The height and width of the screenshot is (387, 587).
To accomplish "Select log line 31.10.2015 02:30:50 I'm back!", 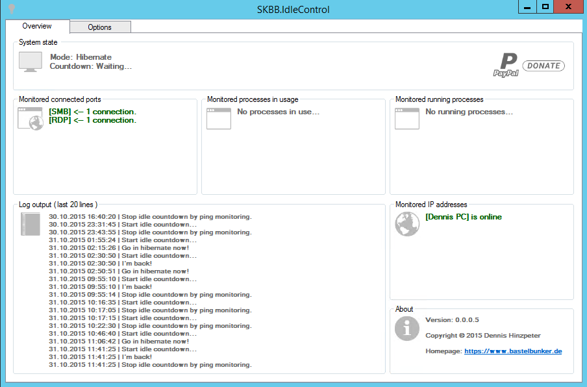I will (101, 264).
